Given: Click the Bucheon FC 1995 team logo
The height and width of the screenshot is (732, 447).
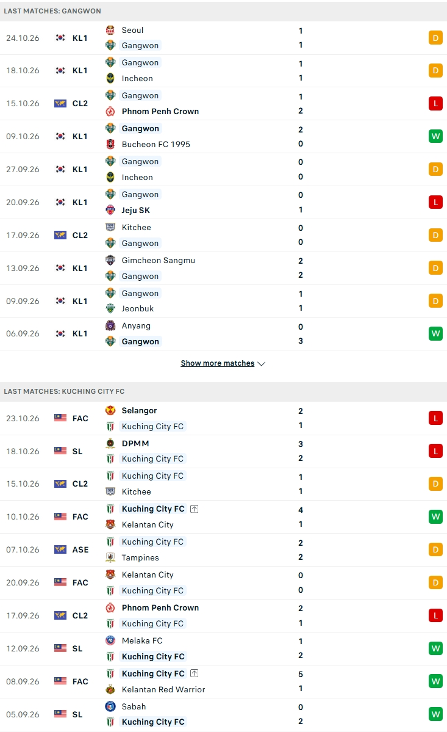Looking at the screenshot, I should pyautogui.click(x=110, y=144).
